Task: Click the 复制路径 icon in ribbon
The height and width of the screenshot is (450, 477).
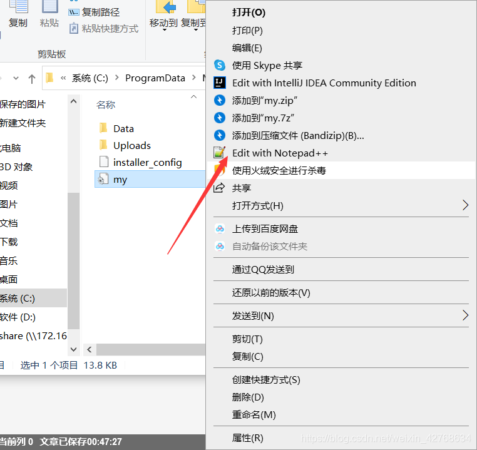Action: (x=74, y=12)
